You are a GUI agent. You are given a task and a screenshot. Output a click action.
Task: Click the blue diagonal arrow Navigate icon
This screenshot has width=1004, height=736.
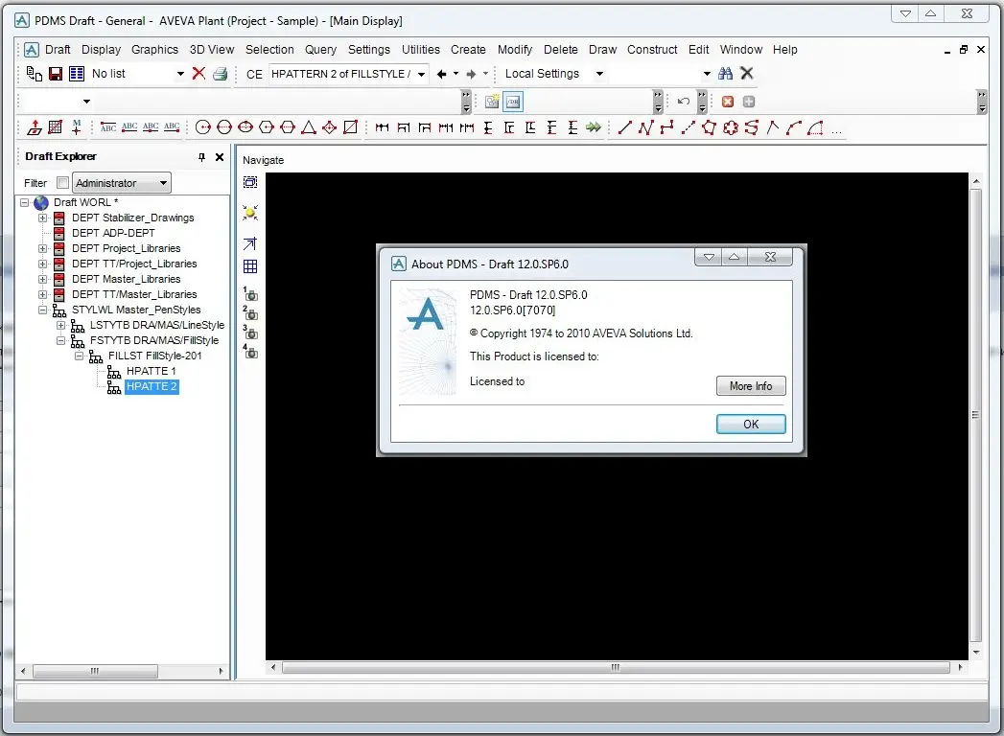pos(250,243)
